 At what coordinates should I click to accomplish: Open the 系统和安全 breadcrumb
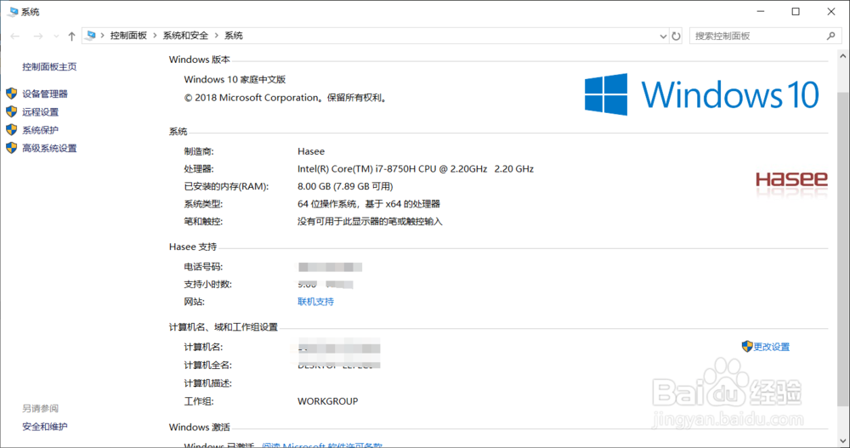185,35
